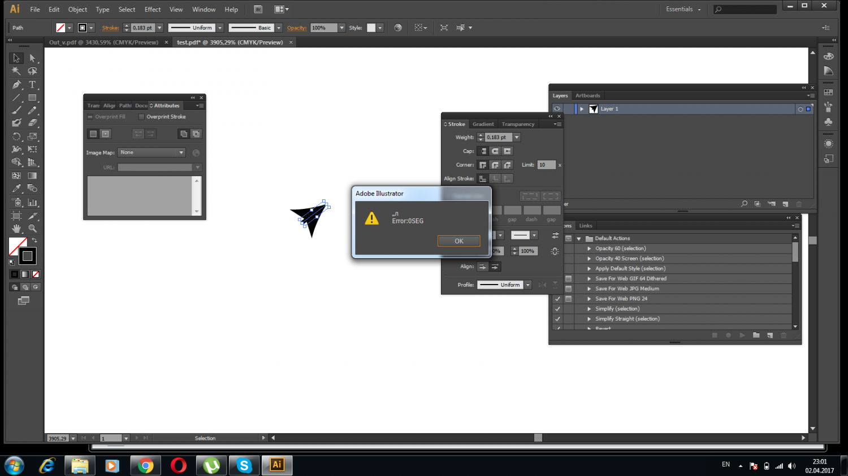The image size is (848, 476).
Task: Click the create new layer icon
Action: click(785, 204)
